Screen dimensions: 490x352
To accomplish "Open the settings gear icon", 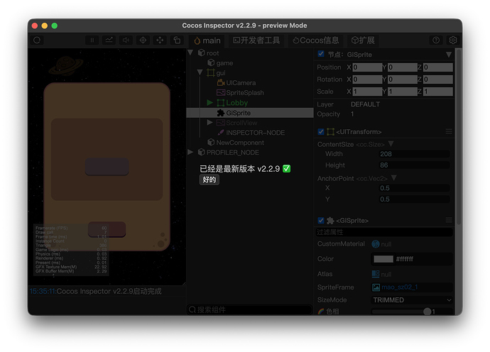I will [453, 40].
